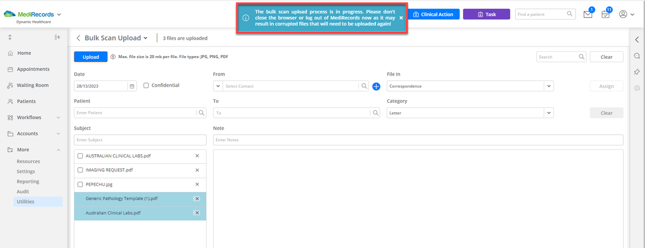Click the purple Task button
The height and width of the screenshot is (248, 645).
(487, 14)
